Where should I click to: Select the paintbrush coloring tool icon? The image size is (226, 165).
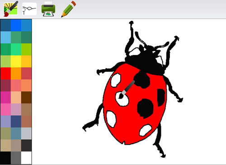point(11,9)
